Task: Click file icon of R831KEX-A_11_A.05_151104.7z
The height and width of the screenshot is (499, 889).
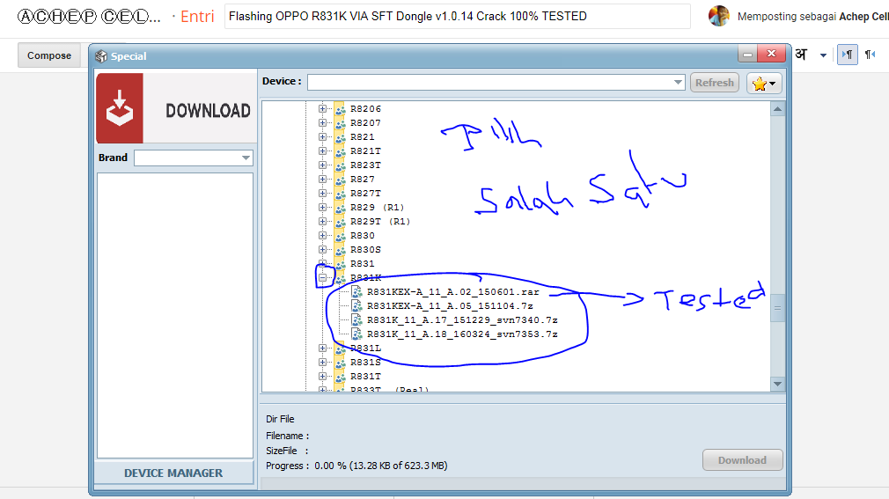Action: [x=356, y=306]
